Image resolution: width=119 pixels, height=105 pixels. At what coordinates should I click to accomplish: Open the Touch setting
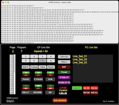pos(51,67)
